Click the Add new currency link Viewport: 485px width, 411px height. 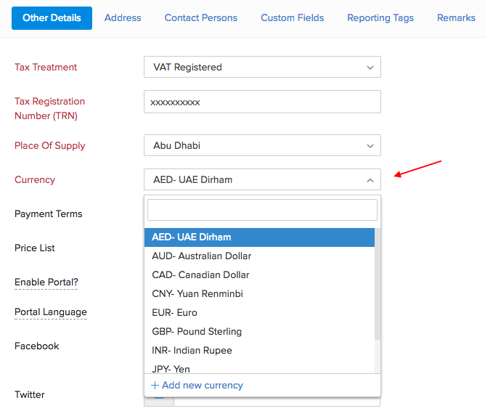(197, 385)
